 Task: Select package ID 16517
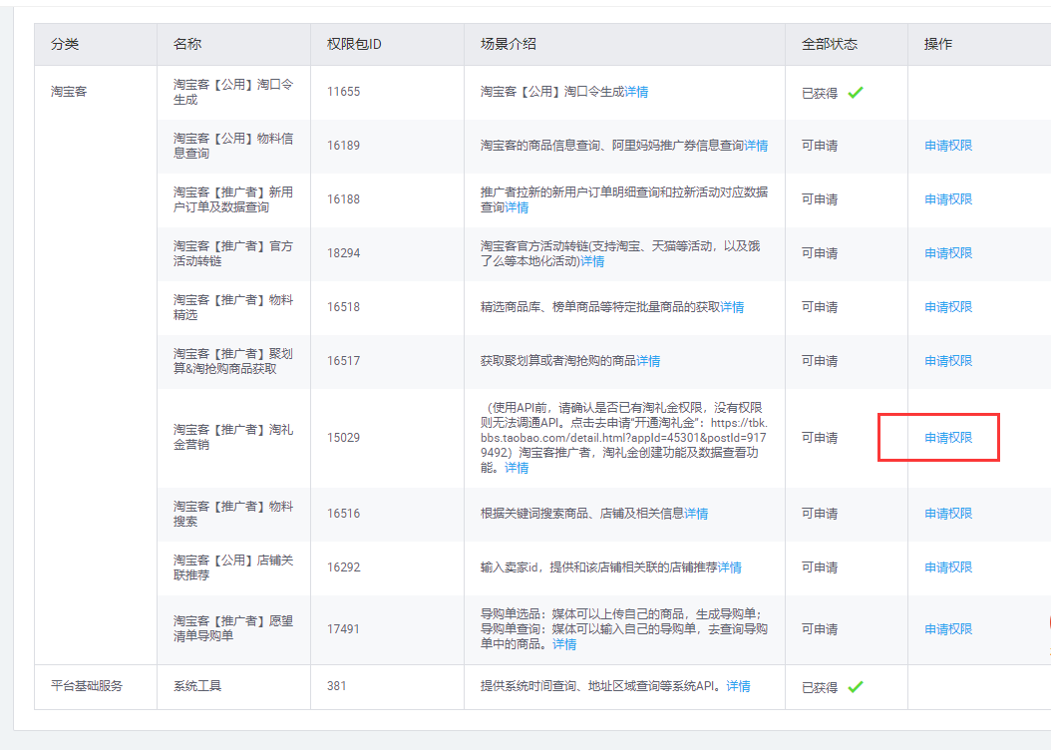pyautogui.click(x=343, y=361)
